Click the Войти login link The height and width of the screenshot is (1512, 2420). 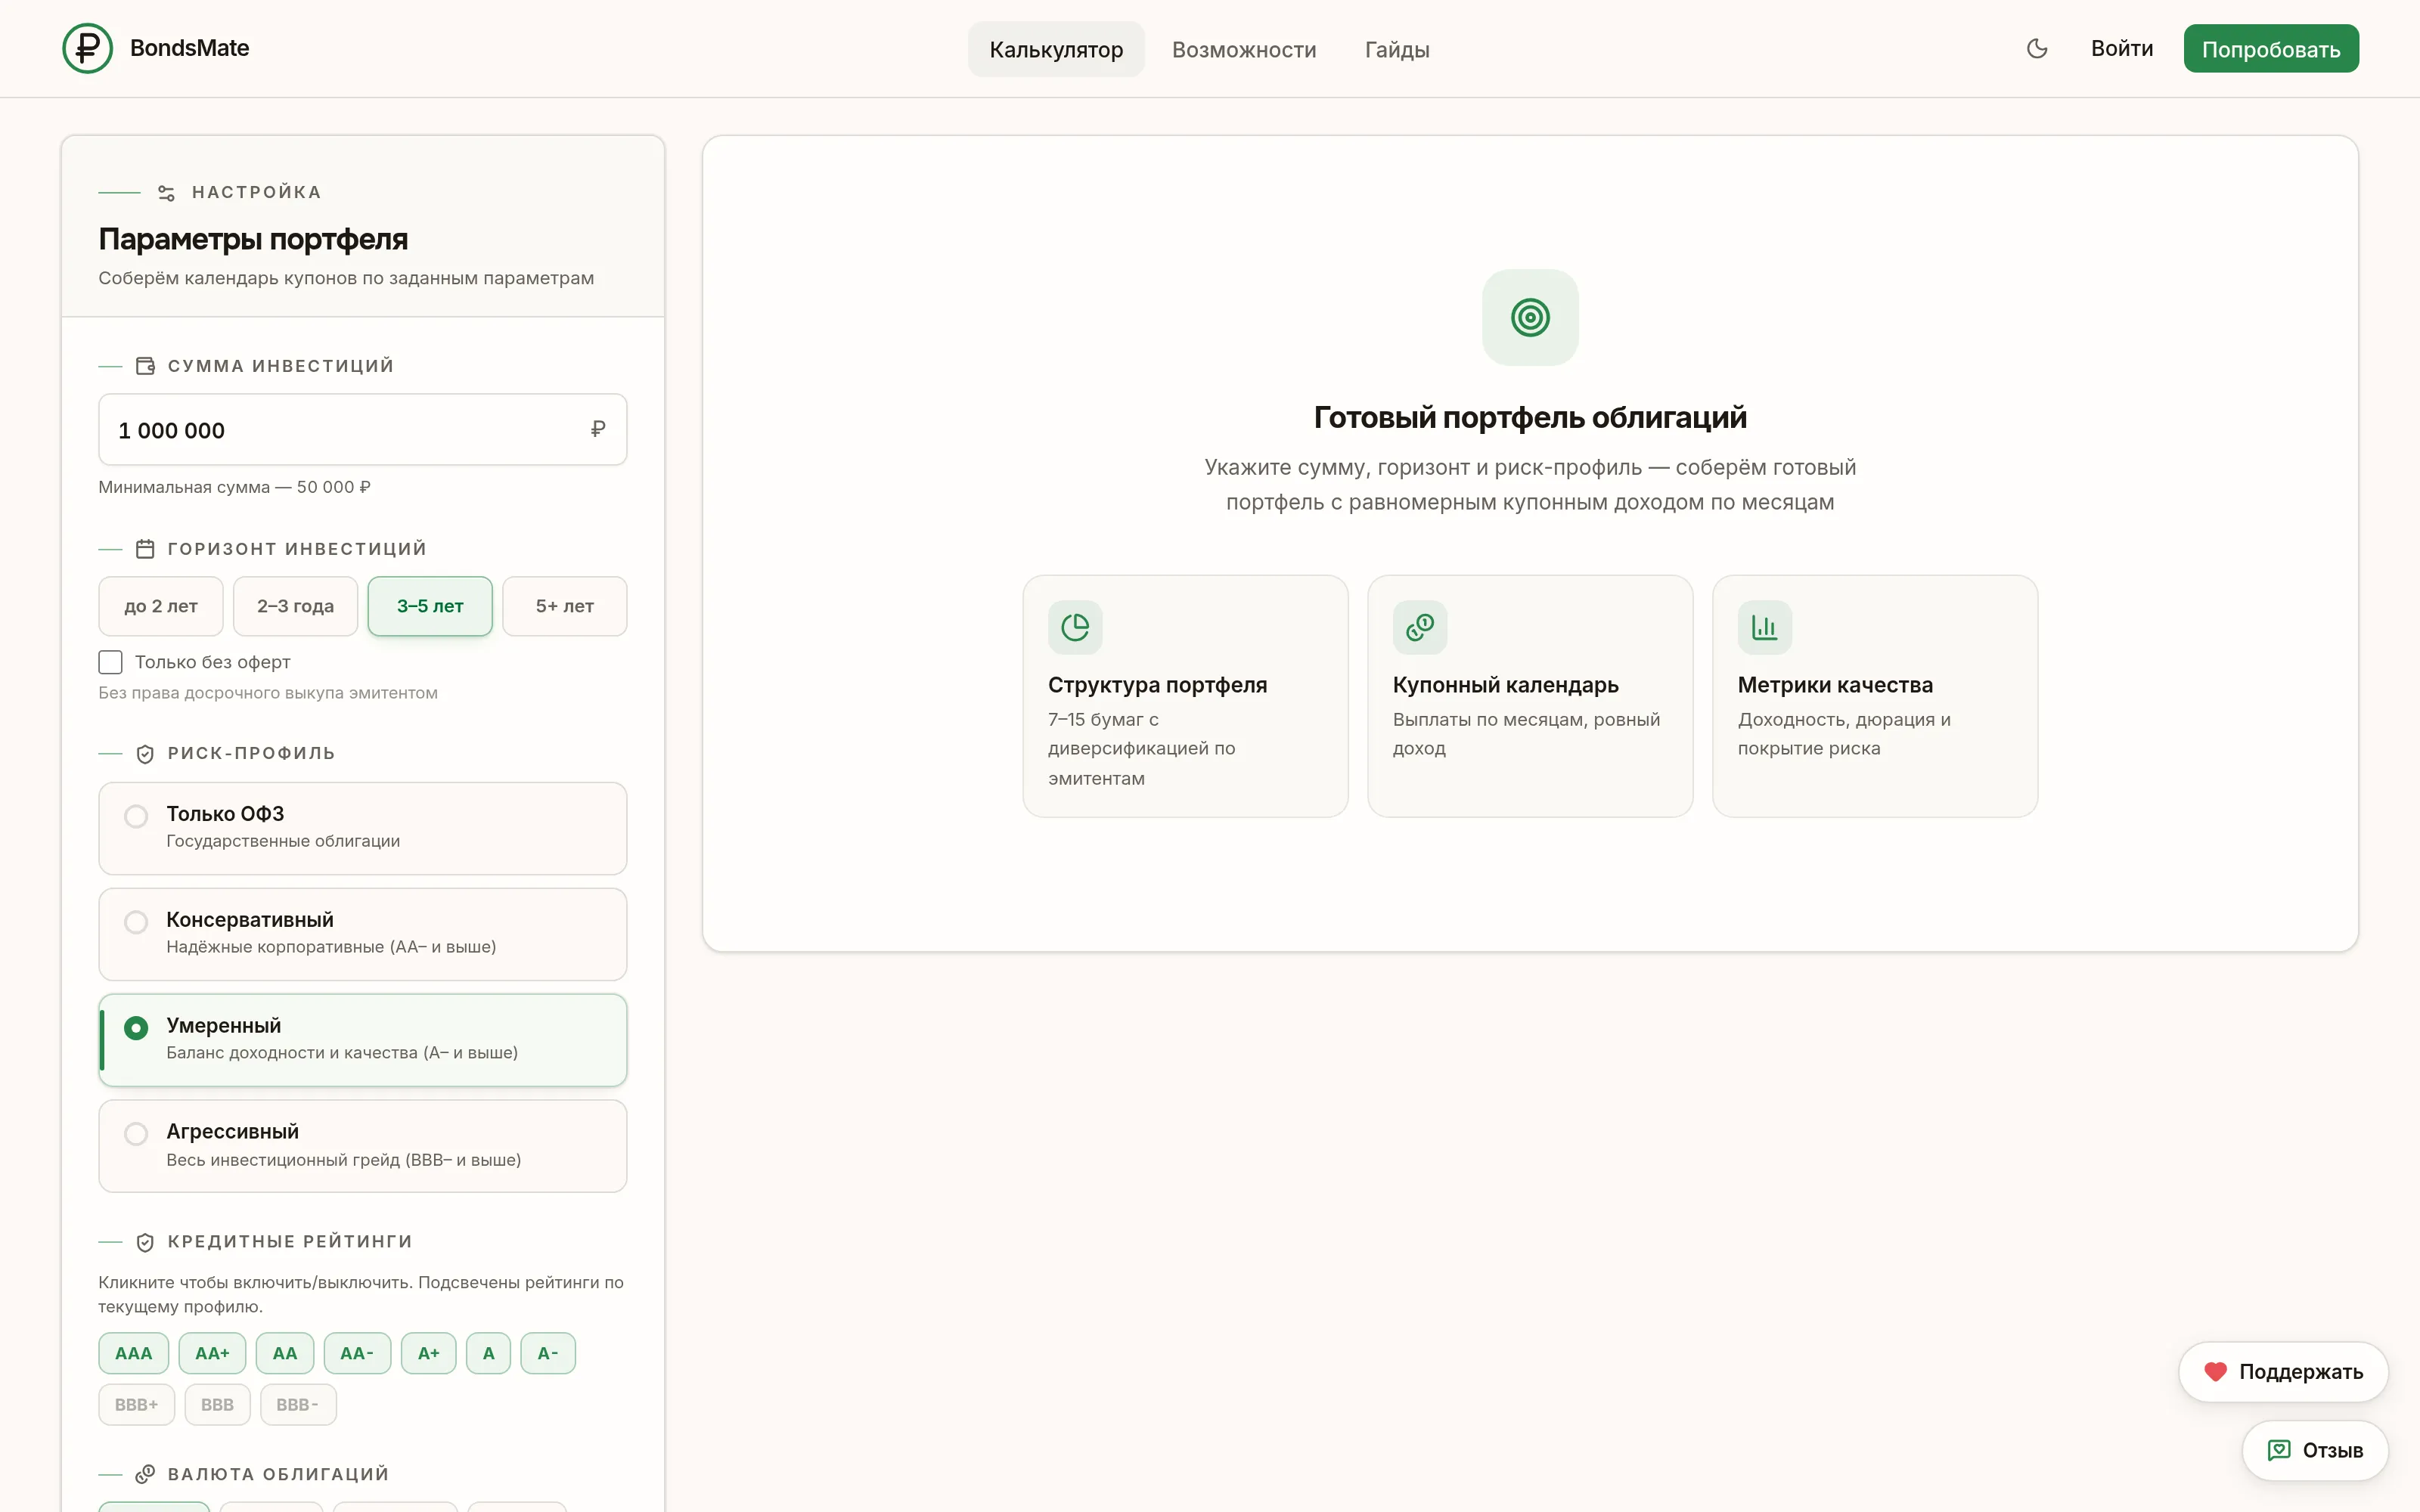pos(2121,48)
